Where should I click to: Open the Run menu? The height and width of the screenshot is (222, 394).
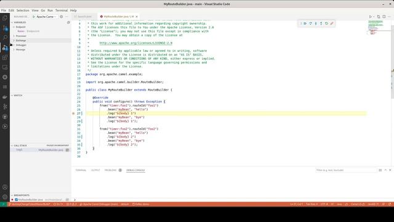[50, 10]
